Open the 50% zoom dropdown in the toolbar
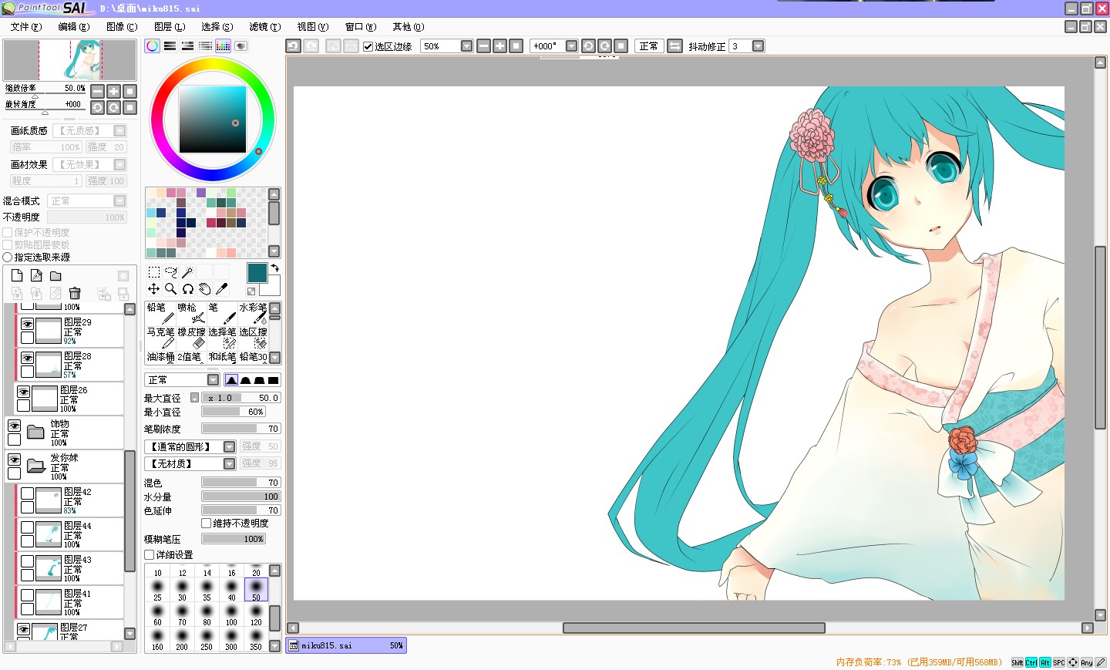This screenshot has height=670, width=1110. tap(466, 46)
